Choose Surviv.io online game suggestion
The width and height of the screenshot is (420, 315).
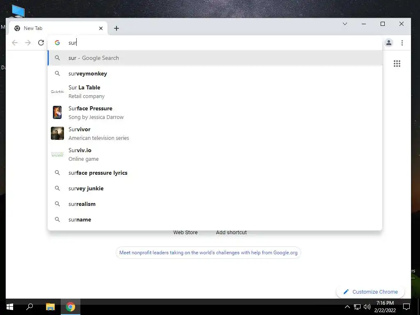[215, 154]
